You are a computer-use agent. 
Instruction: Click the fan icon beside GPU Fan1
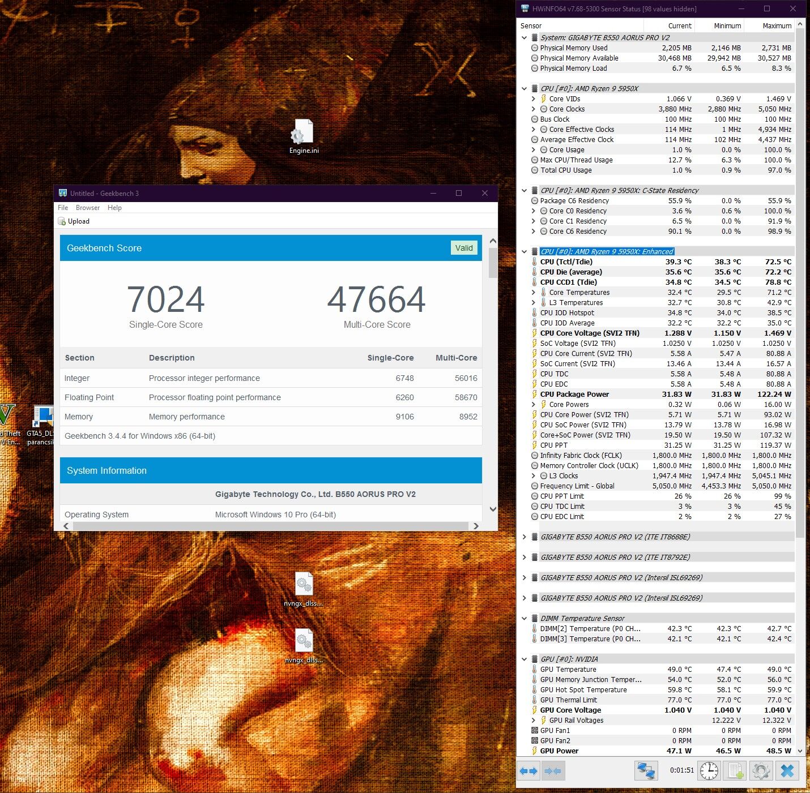tap(534, 731)
